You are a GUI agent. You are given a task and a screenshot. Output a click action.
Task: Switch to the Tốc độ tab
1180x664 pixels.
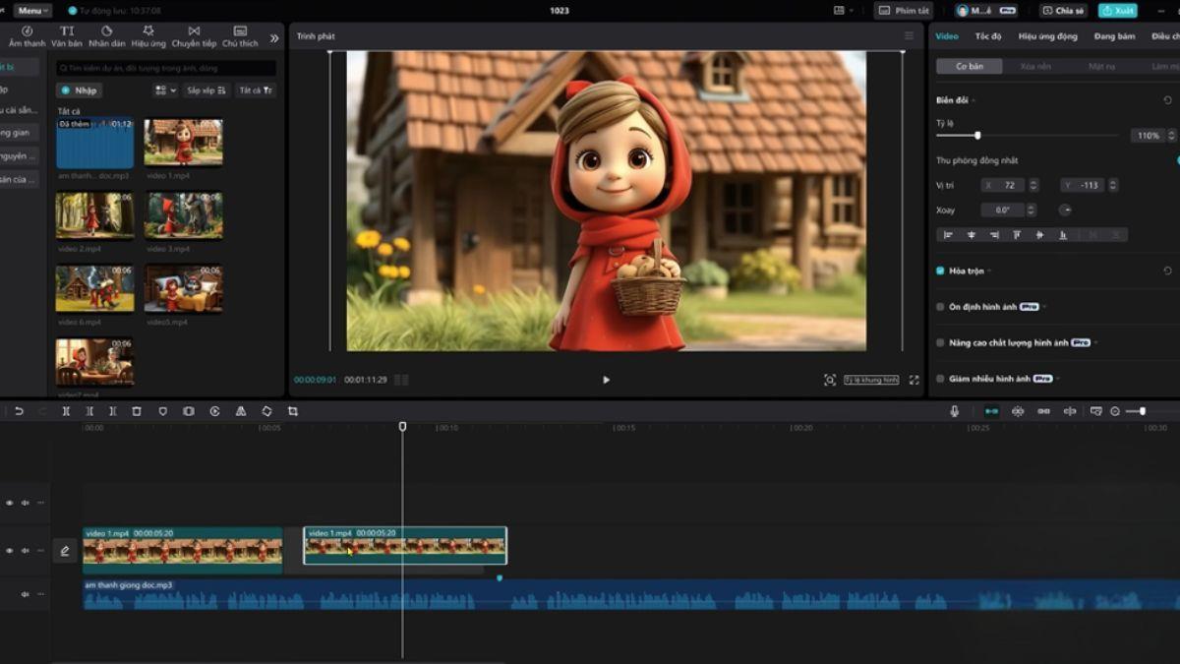(x=988, y=36)
